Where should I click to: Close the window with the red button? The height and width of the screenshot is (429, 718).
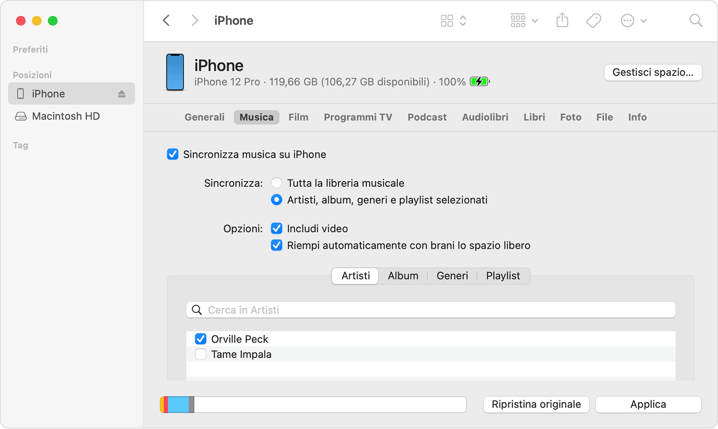point(21,21)
